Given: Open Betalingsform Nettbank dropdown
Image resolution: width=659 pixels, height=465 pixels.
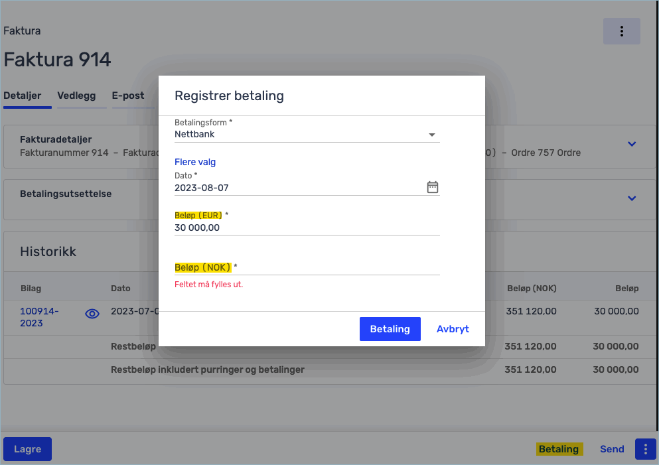Looking at the screenshot, I should (x=307, y=135).
